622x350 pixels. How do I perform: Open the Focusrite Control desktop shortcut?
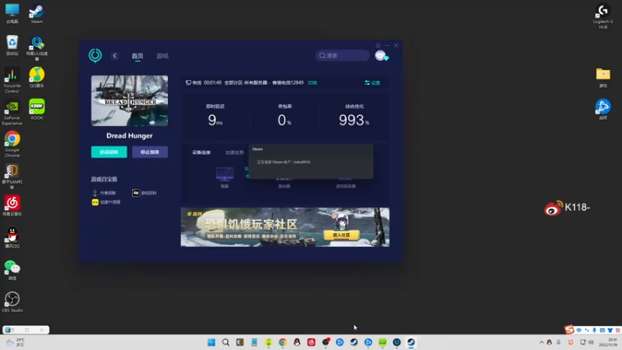click(12, 80)
